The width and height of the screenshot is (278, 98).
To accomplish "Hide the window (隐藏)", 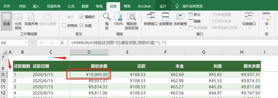I will pos(195,21).
